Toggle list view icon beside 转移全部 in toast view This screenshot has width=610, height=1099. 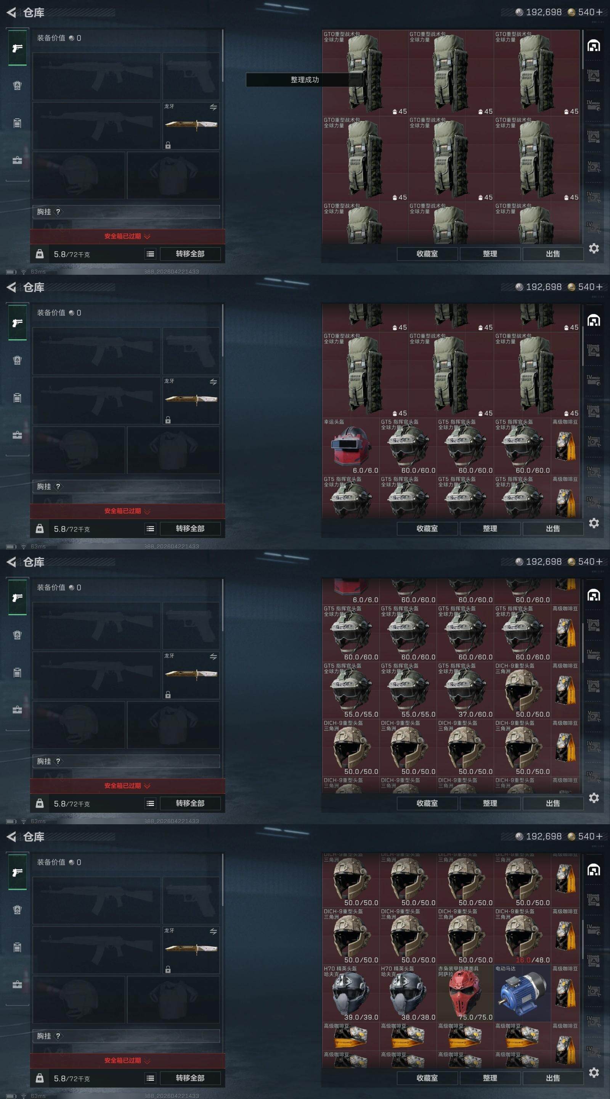click(x=150, y=254)
